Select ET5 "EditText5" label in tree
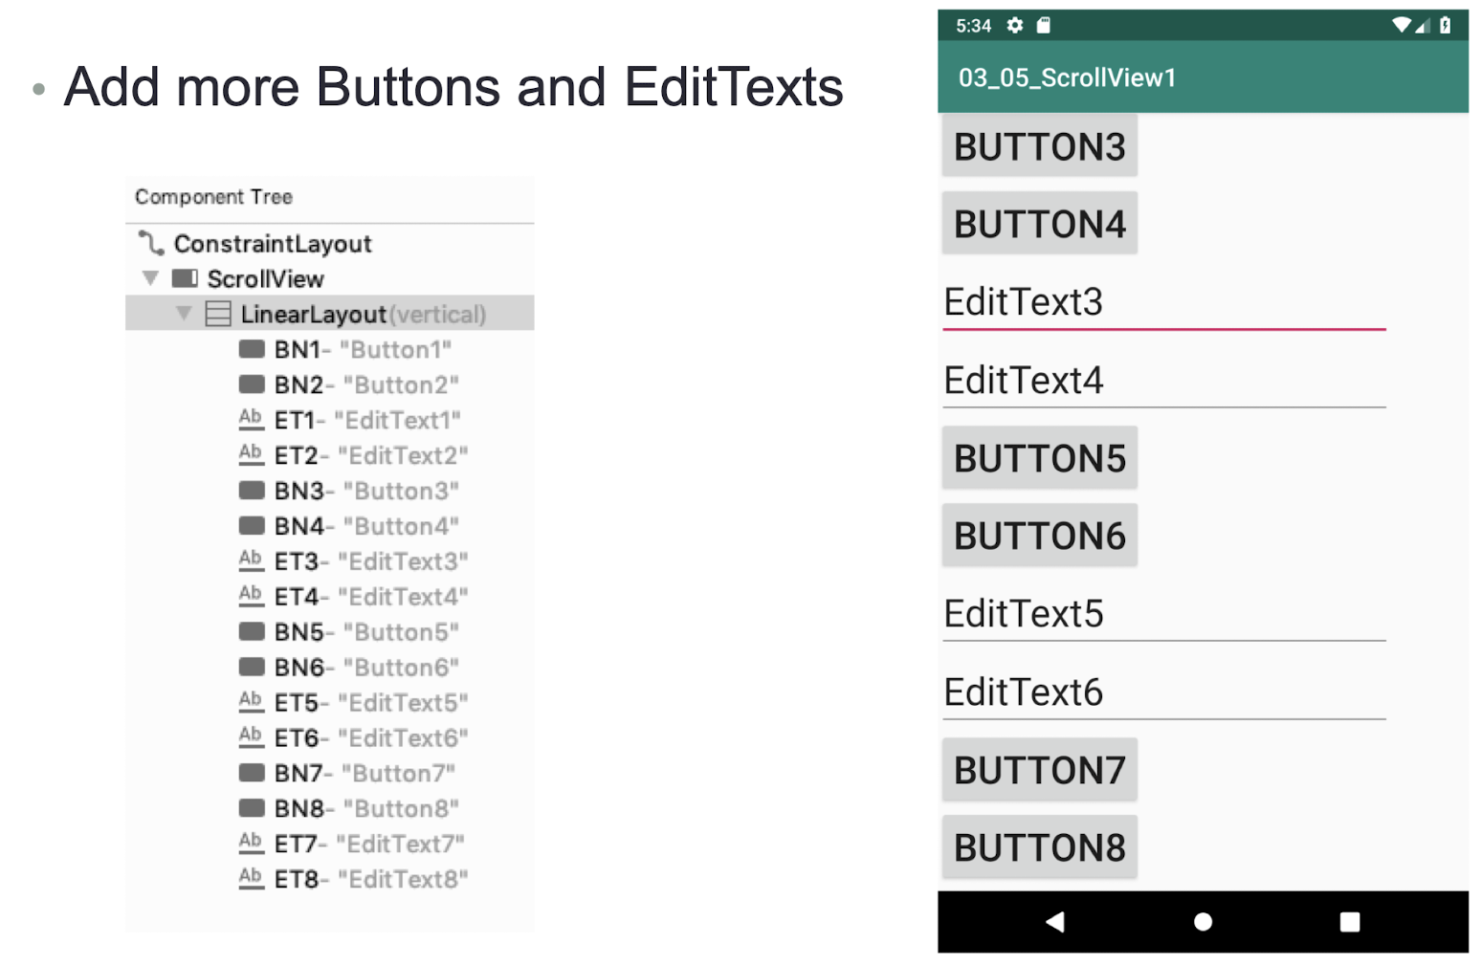 pos(371,703)
